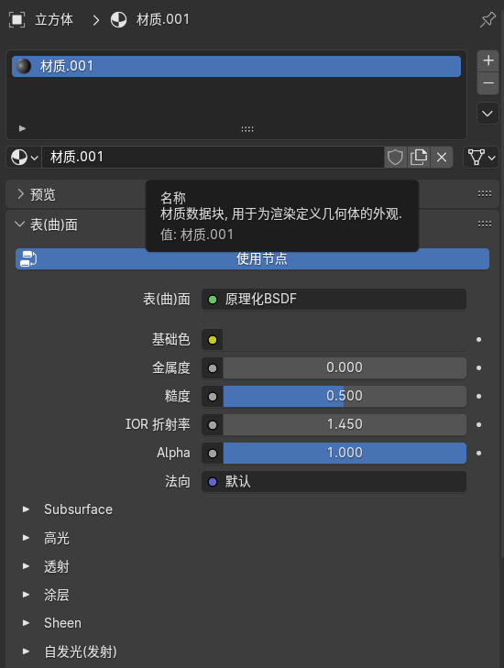Remove material slot with minus button
This screenshot has height=668, width=504.
[488, 83]
